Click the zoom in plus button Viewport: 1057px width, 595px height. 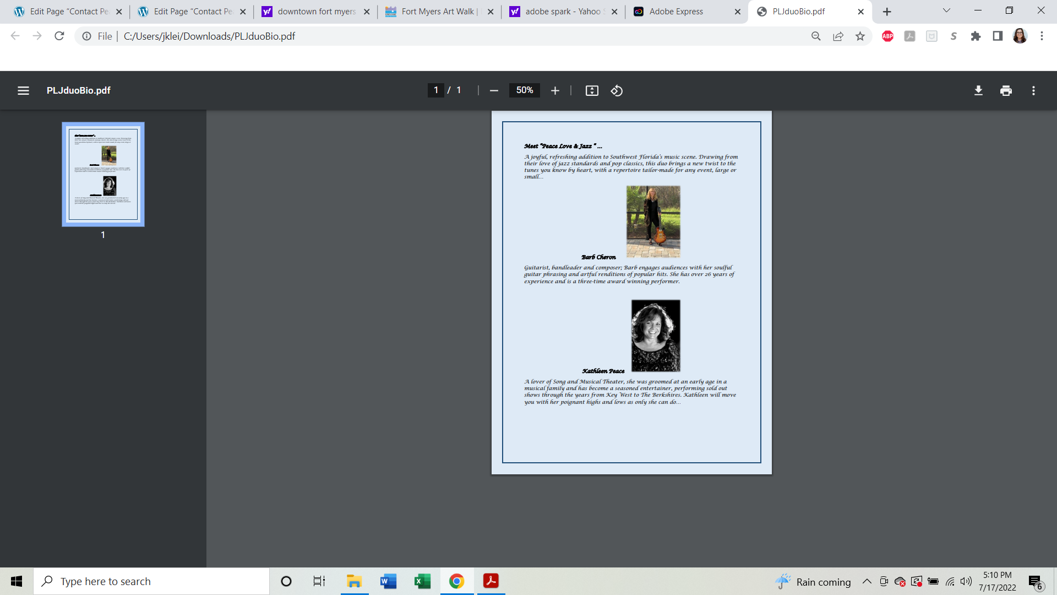coord(555,90)
